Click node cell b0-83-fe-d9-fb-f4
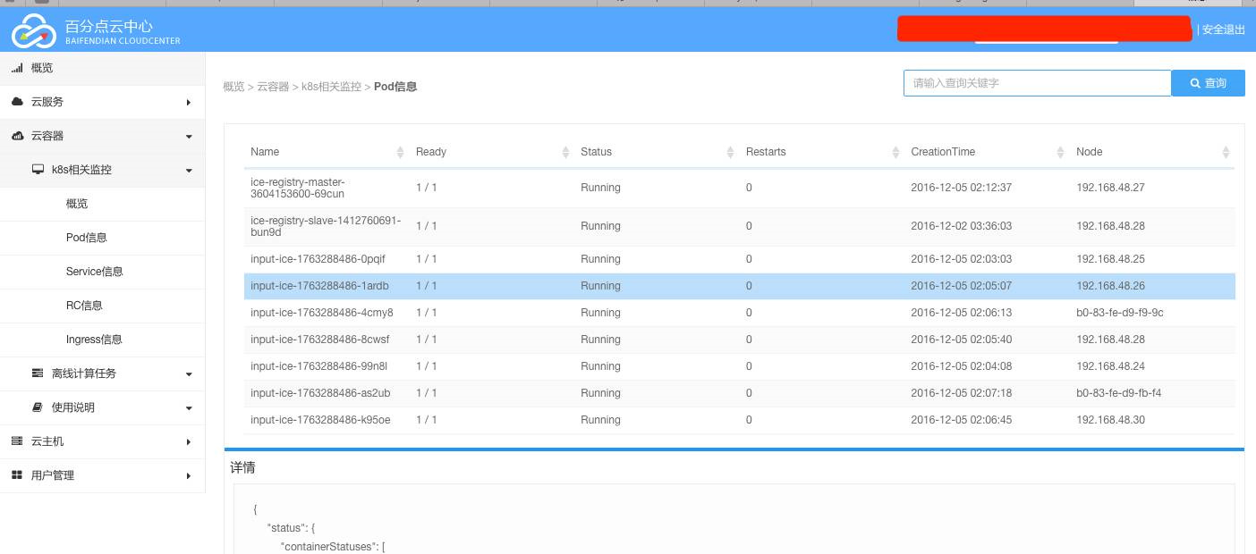Image resolution: width=1256 pixels, height=554 pixels. [x=1118, y=393]
